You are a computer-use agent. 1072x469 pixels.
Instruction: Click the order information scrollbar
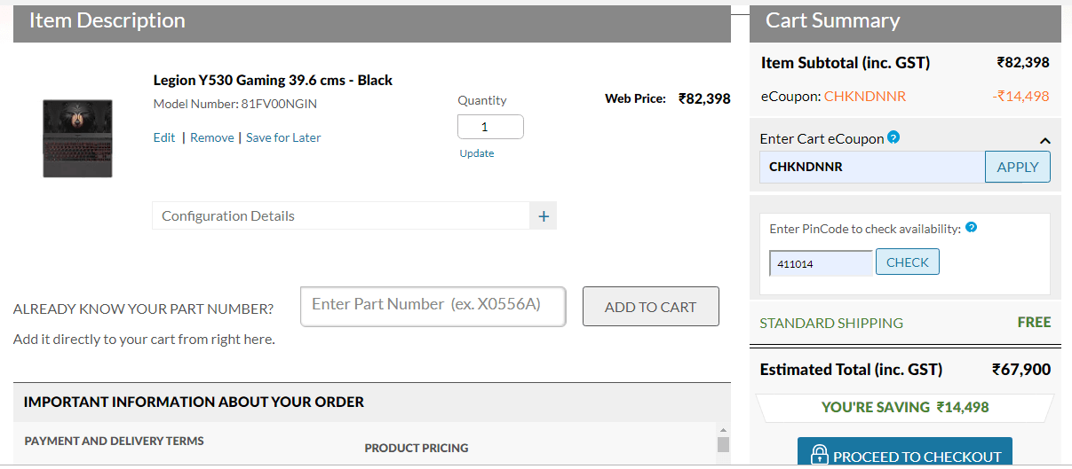click(x=723, y=445)
